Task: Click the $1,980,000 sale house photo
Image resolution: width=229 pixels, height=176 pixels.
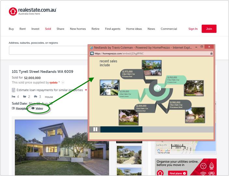Action: click(195, 115)
